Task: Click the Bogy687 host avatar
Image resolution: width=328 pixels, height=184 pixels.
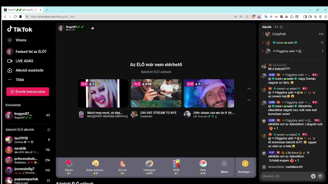Action: pyautogui.click(x=61, y=28)
